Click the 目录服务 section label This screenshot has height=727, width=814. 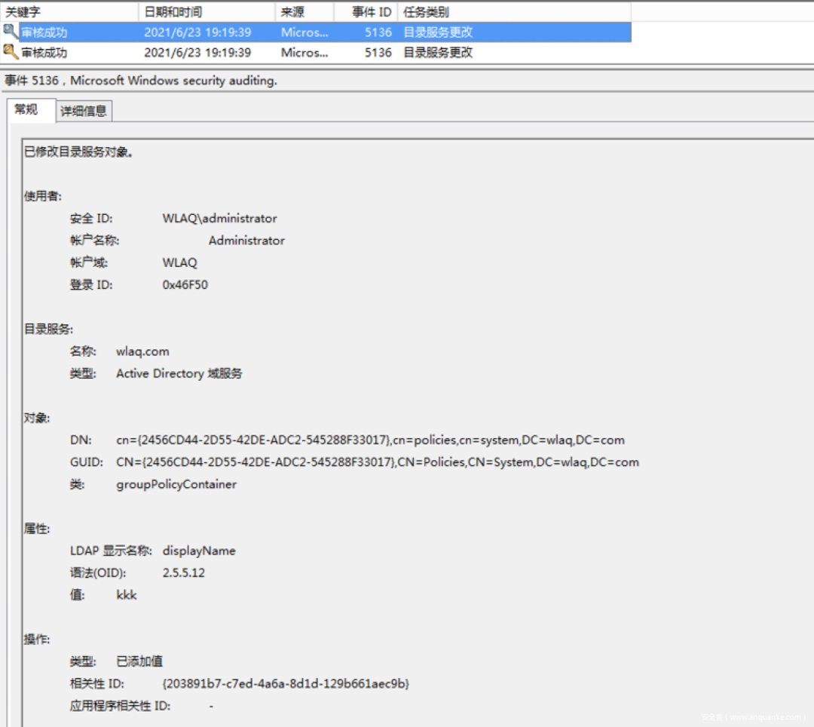coord(48,330)
